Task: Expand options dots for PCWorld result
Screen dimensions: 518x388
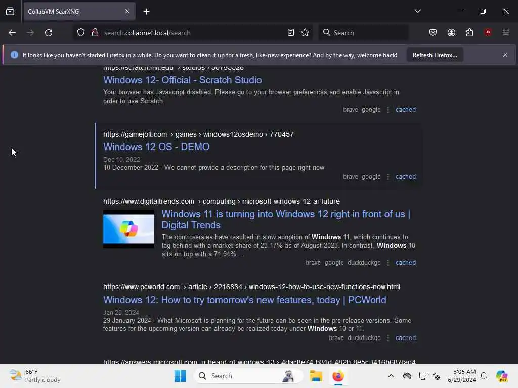Action: pyautogui.click(x=388, y=338)
